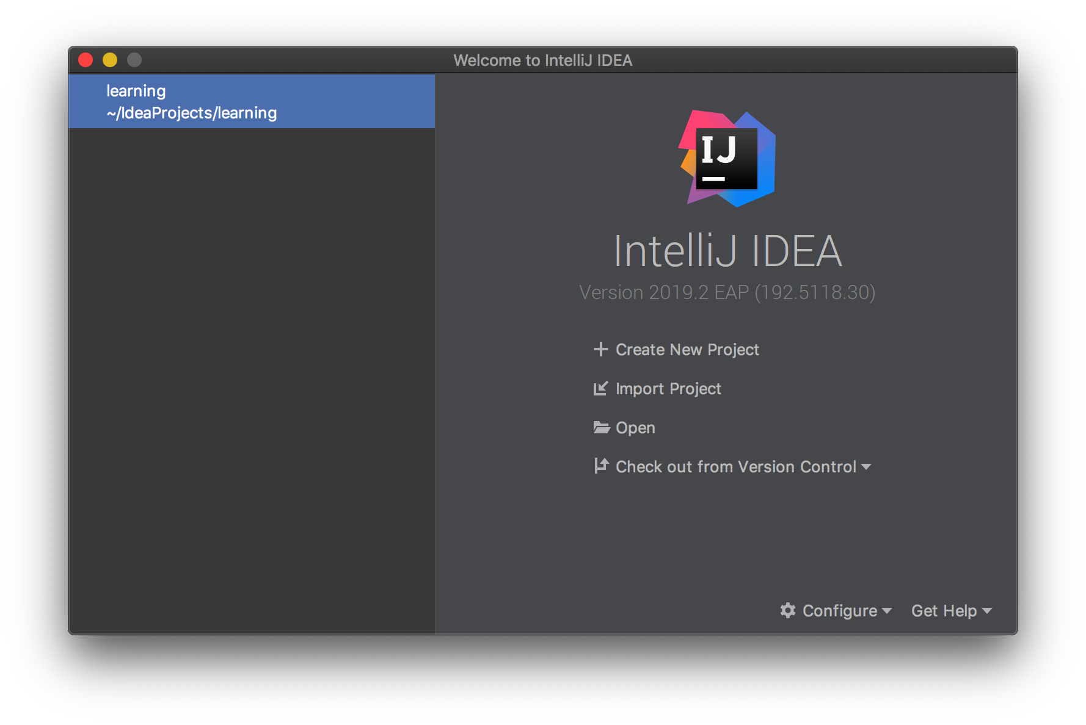Expand the Get Help dropdown arrow
This screenshot has height=725, width=1086.
tap(987, 611)
